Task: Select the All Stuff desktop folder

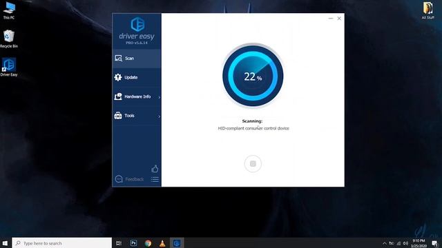Action: pos(427,11)
